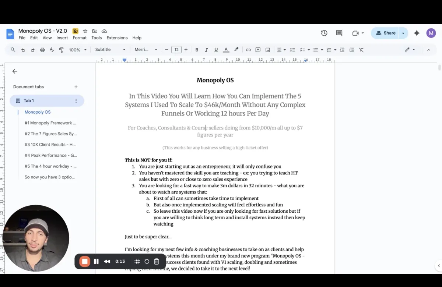The width and height of the screenshot is (442, 287).
Task: Insert a link
Action: [x=248, y=50]
